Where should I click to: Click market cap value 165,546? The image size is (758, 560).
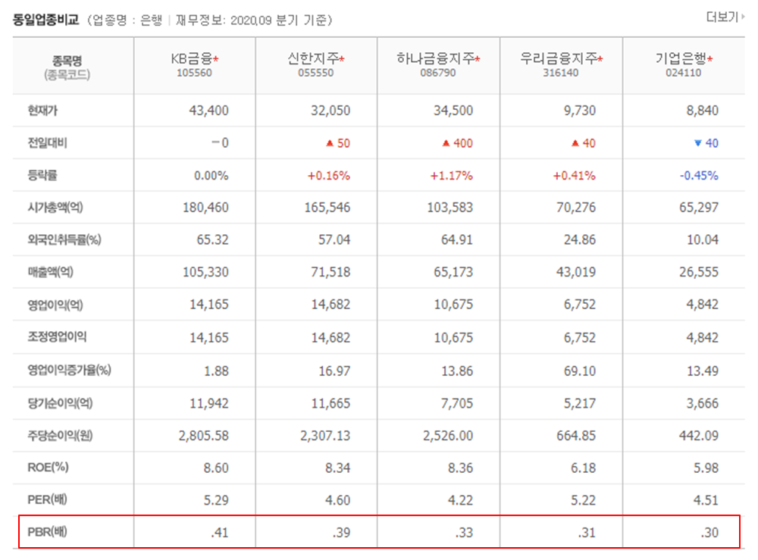click(327, 208)
